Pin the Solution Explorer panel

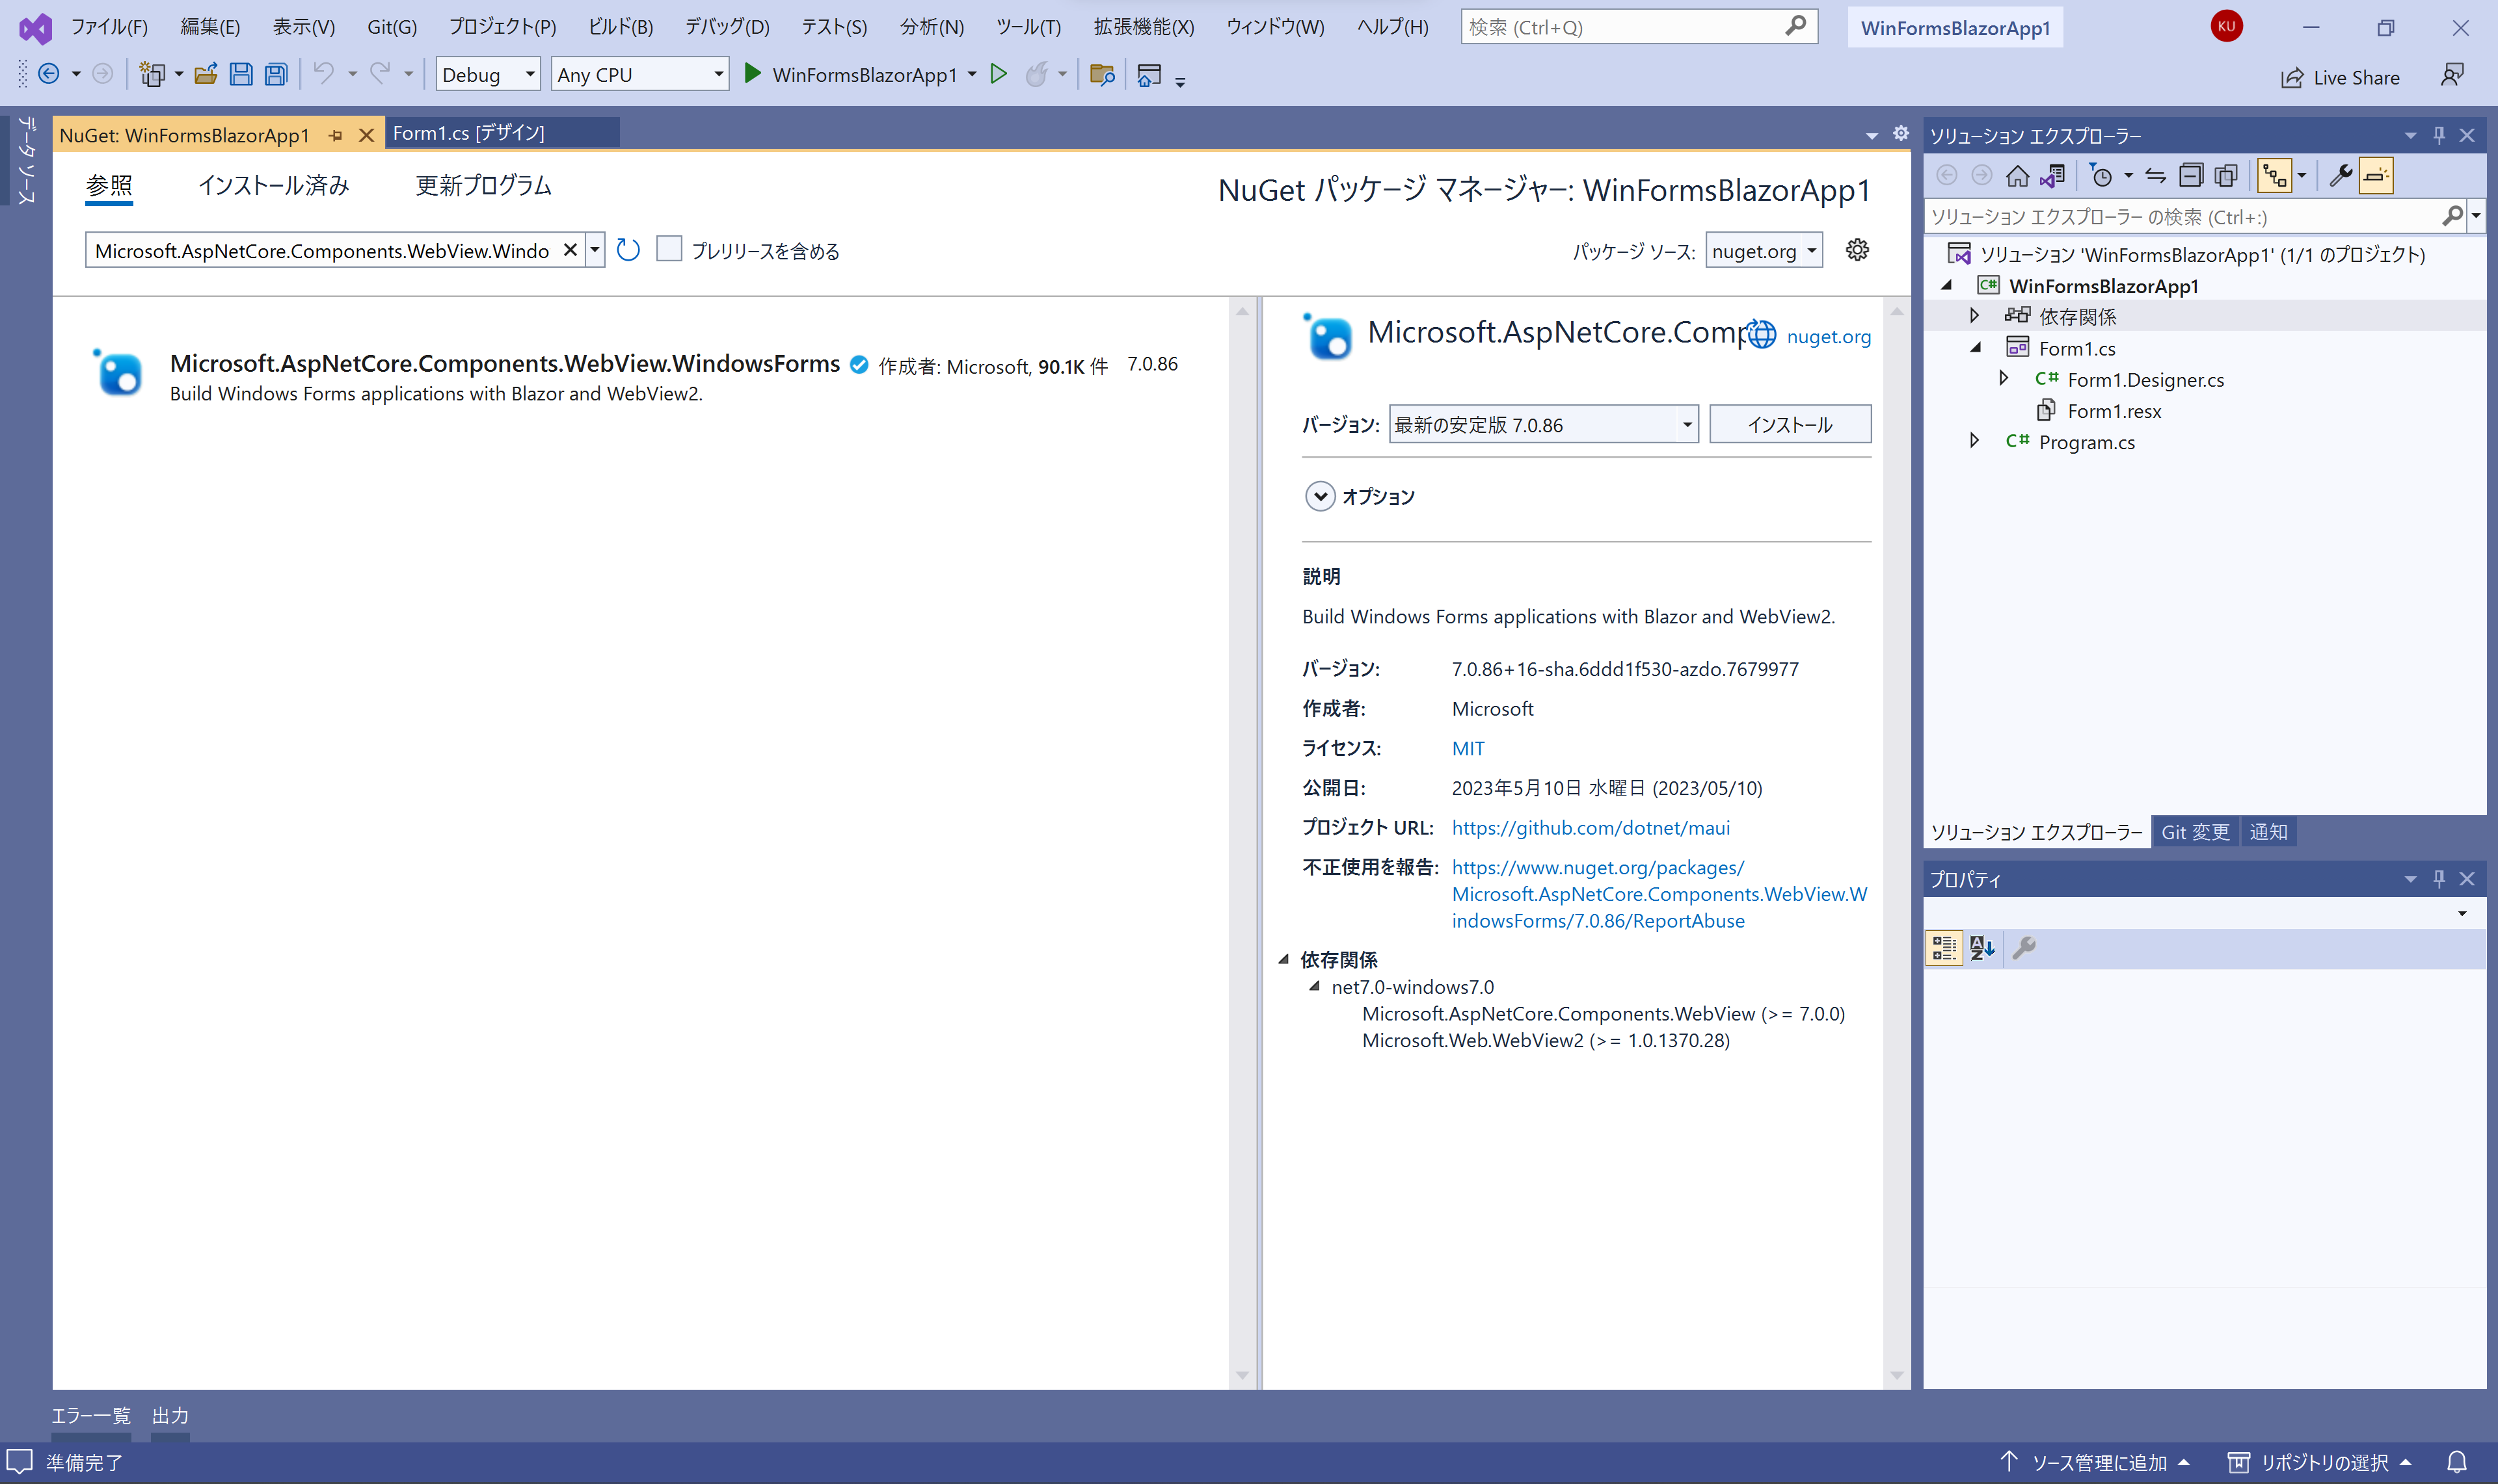[x=2439, y=135]
